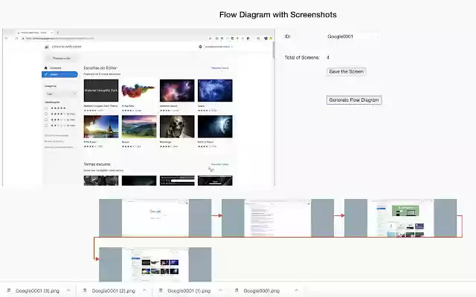The height and width of the screenshot is (297, 476).
Task: Open the chevron menu for Google0001 (1).png
Action: point(220,290)
